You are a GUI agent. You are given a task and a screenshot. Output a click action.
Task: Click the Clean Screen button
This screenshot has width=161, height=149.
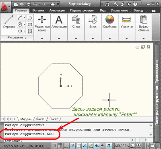[x=153, y=146]
